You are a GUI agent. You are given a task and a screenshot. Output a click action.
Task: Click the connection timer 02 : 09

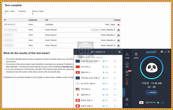152,87
